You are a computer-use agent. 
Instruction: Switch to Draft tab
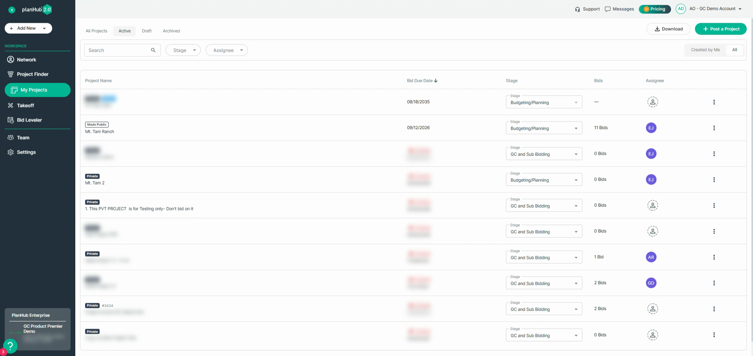147,31
